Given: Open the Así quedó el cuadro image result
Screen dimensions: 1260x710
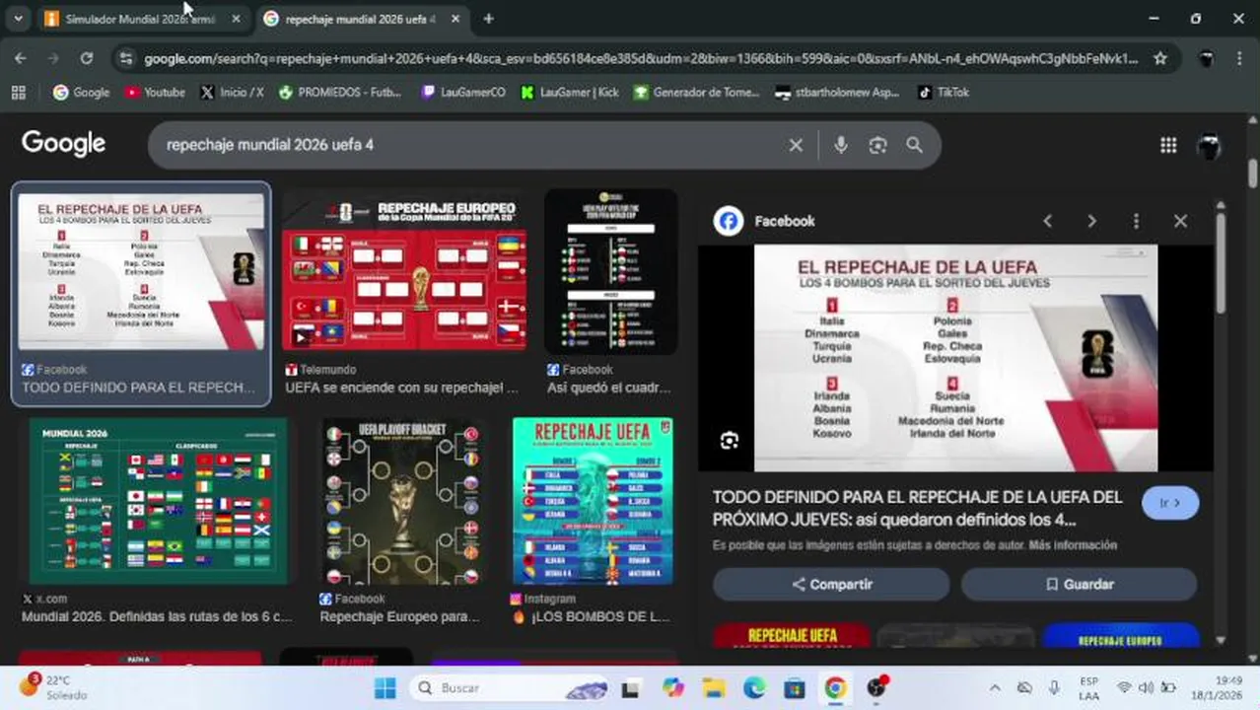Looking at the screenshot, I should click(610, 272).
